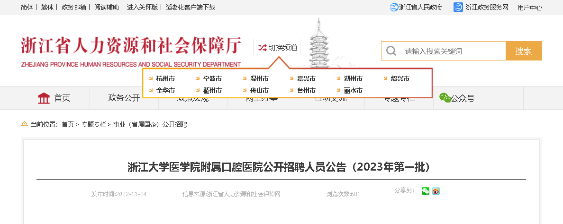Click 适老化客户端下载 link

click(x=191, y=7)
